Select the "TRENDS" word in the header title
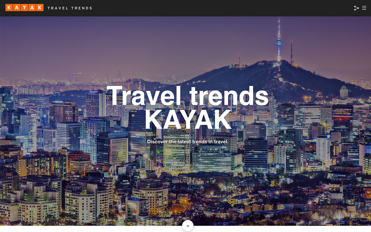Screen dimensions: 371x232 point(82,8)
